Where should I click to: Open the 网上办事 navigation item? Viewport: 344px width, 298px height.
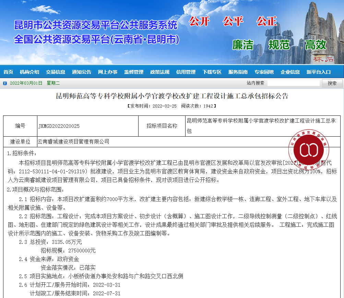click(x=108, y=72)
